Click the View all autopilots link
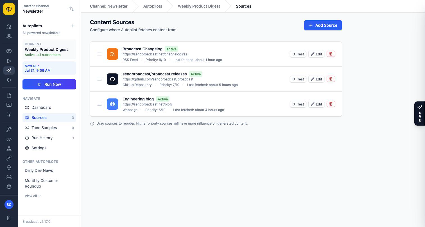This screenshot has height=227, width=425. [33, 196]
